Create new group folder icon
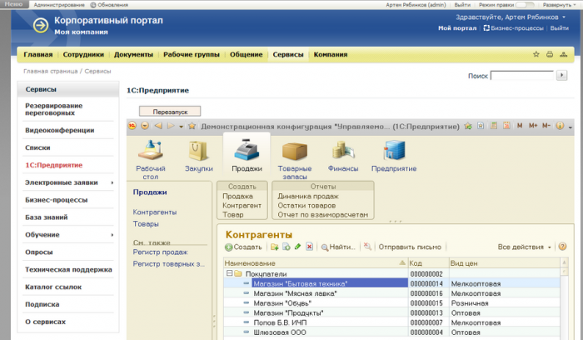583x340 pixels. point(274,247)
